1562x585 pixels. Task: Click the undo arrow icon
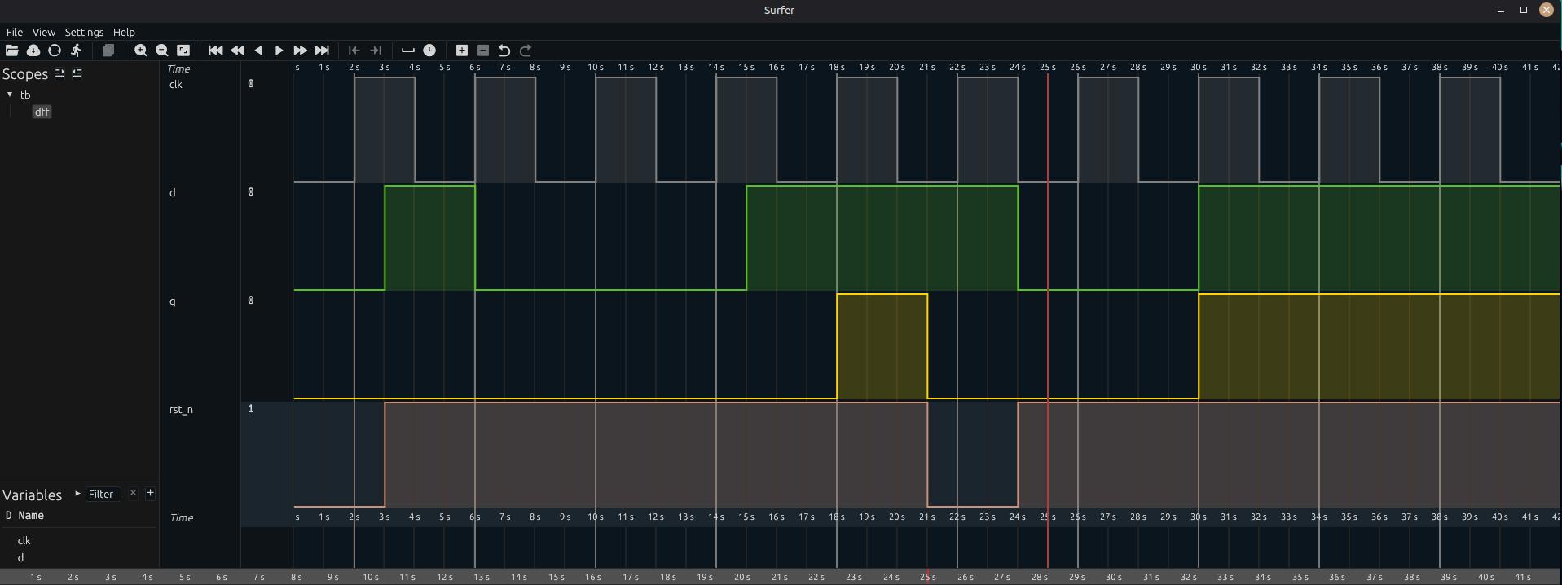504,51
